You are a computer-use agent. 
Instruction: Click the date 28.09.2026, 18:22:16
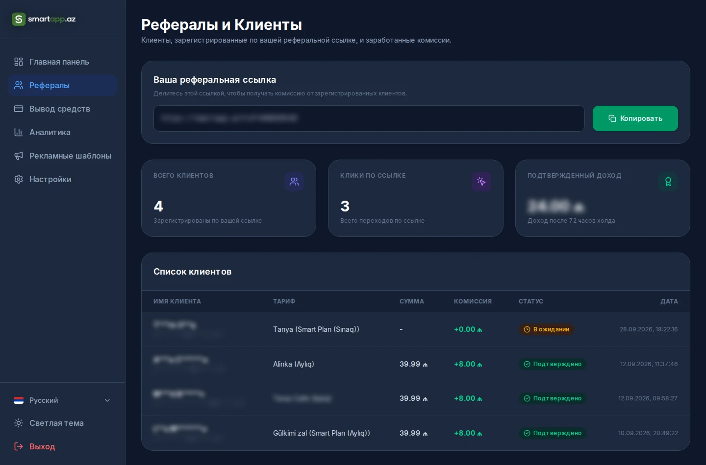pos(649,329)
